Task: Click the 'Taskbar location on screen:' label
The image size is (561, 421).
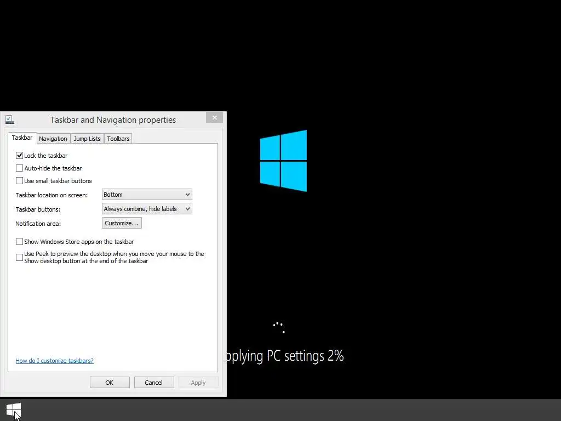Action: (x=51, y=195)
